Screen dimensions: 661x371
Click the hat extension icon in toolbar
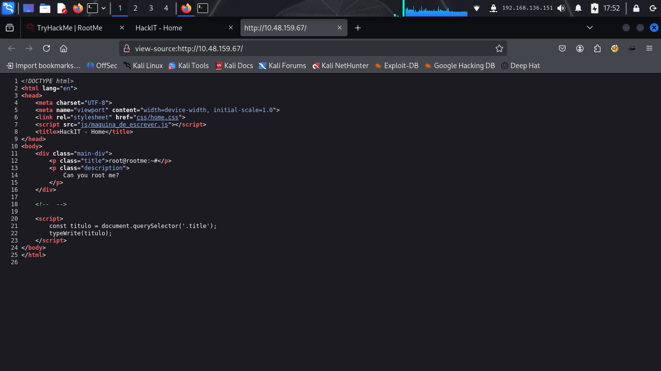pyautogui.click(x=632, y=48)
